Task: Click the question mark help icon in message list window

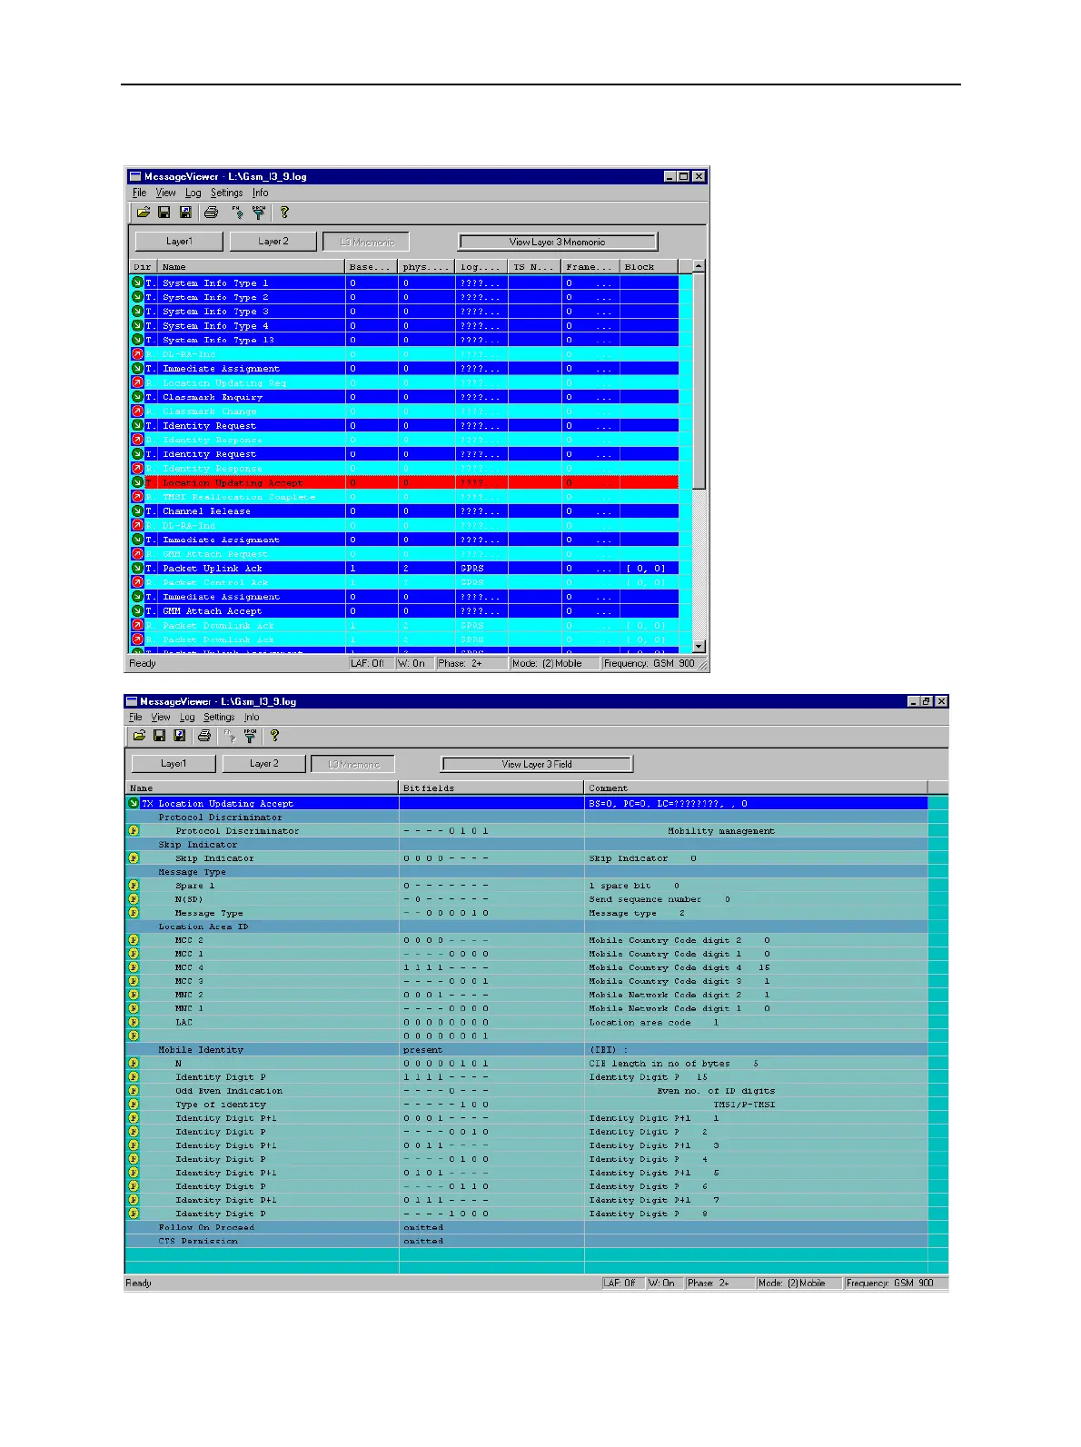Action: (x=284, y=212)
